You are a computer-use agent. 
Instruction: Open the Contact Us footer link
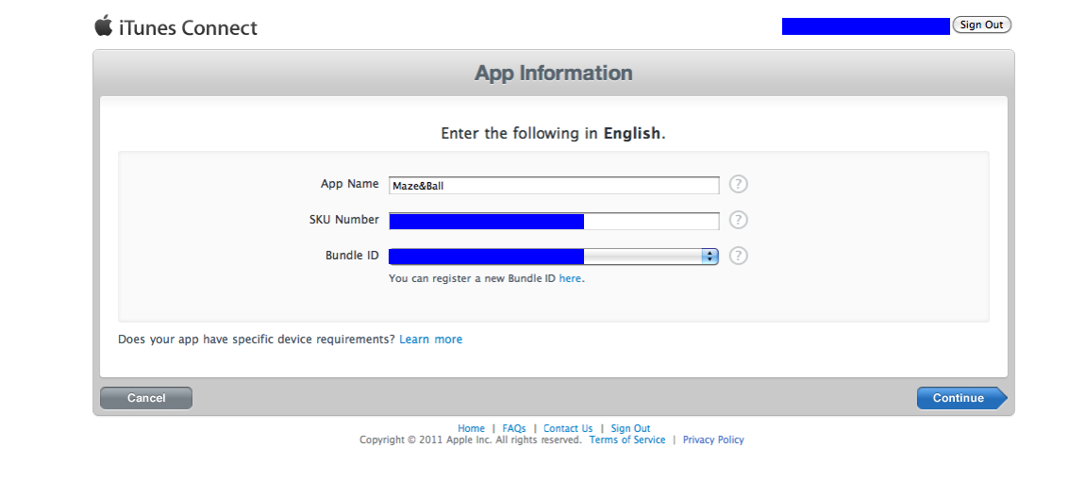point(568,428)
